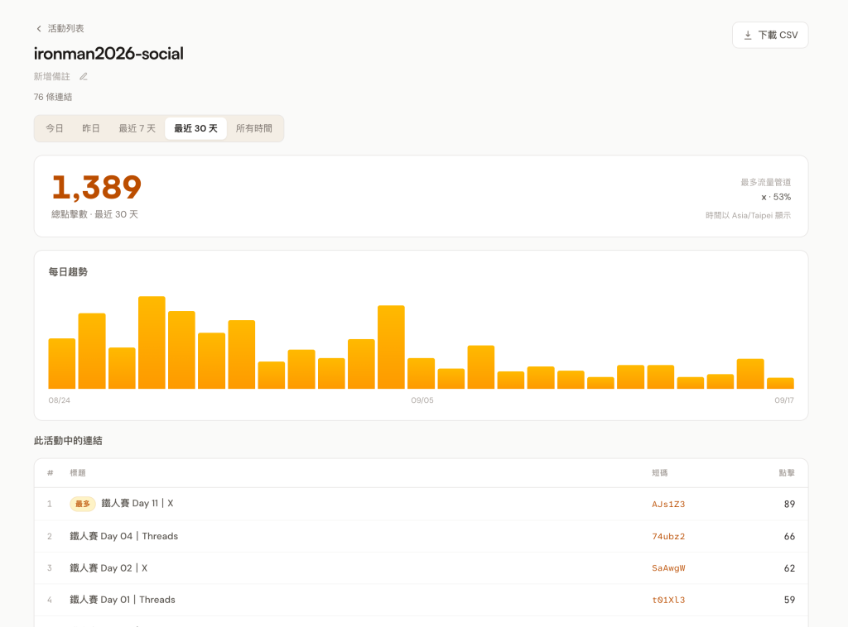Viewport: 848px width, 627px height.
Task: Click short code AJs1Z3
Action: (x=668, y=505)
